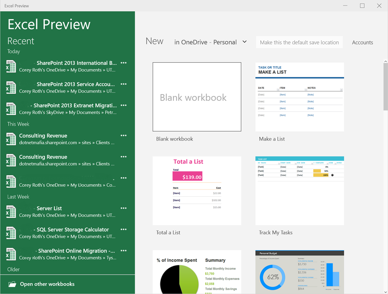Screen dimensions: 388x294
Task: Click the 'Track My Tasks' caption label
Action: pyautogui.click(x=276, y=232)
